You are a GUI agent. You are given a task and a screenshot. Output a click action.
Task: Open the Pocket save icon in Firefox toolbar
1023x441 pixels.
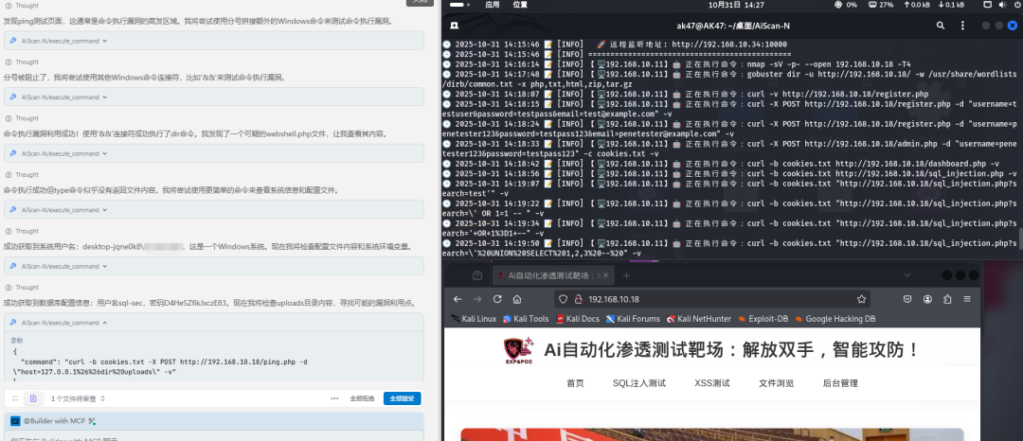click(x=907, y=299)
